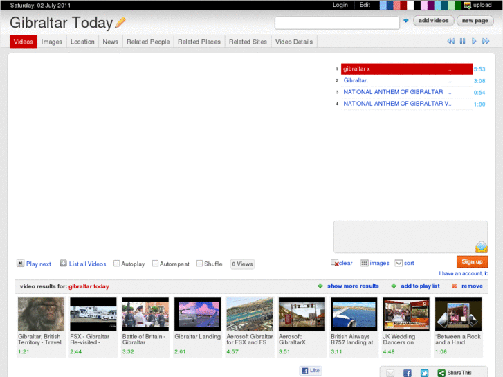Click the Play next icon

coord(20,263)
